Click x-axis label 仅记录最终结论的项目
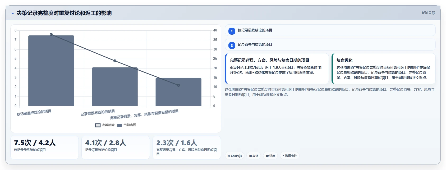This screenshot has width=446, height=170. click(34, 113)
